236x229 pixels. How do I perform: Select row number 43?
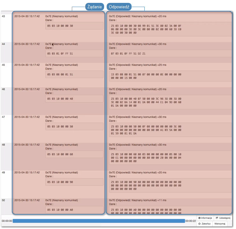[x=3, y=16]
